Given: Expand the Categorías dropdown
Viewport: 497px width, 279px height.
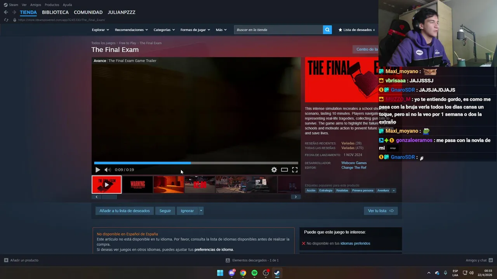Looking at the screenshot, I should pyautogui.click(x=164, y=30).
